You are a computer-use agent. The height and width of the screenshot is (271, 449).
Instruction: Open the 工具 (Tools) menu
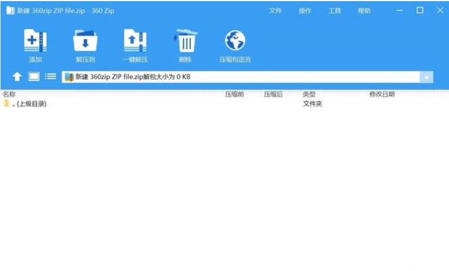coord(335,11)
